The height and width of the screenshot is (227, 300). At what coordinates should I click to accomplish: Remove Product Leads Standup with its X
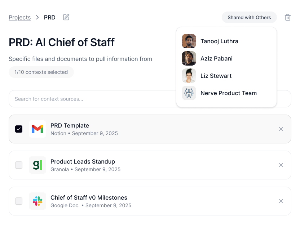281,165
